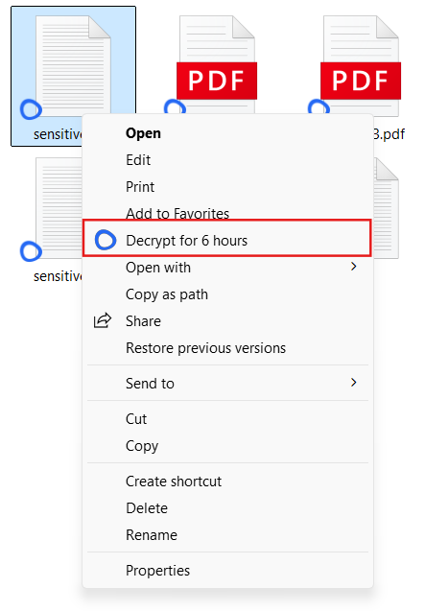425x611 pixels.
Task: Expand the Send to submenu arrow
Action: [x=353, y=383]
